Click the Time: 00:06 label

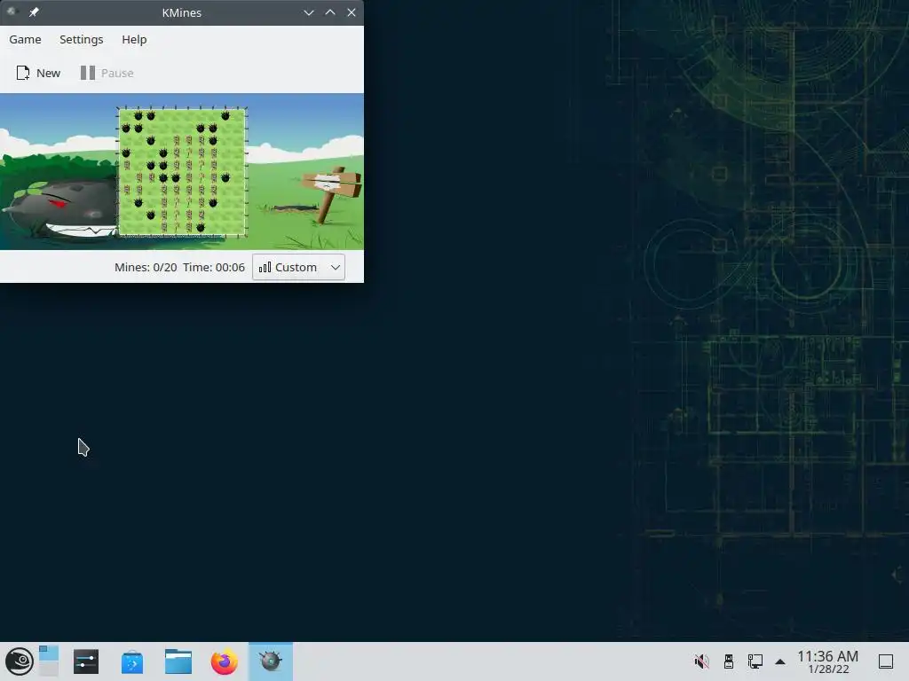click(x=214, y=267)
